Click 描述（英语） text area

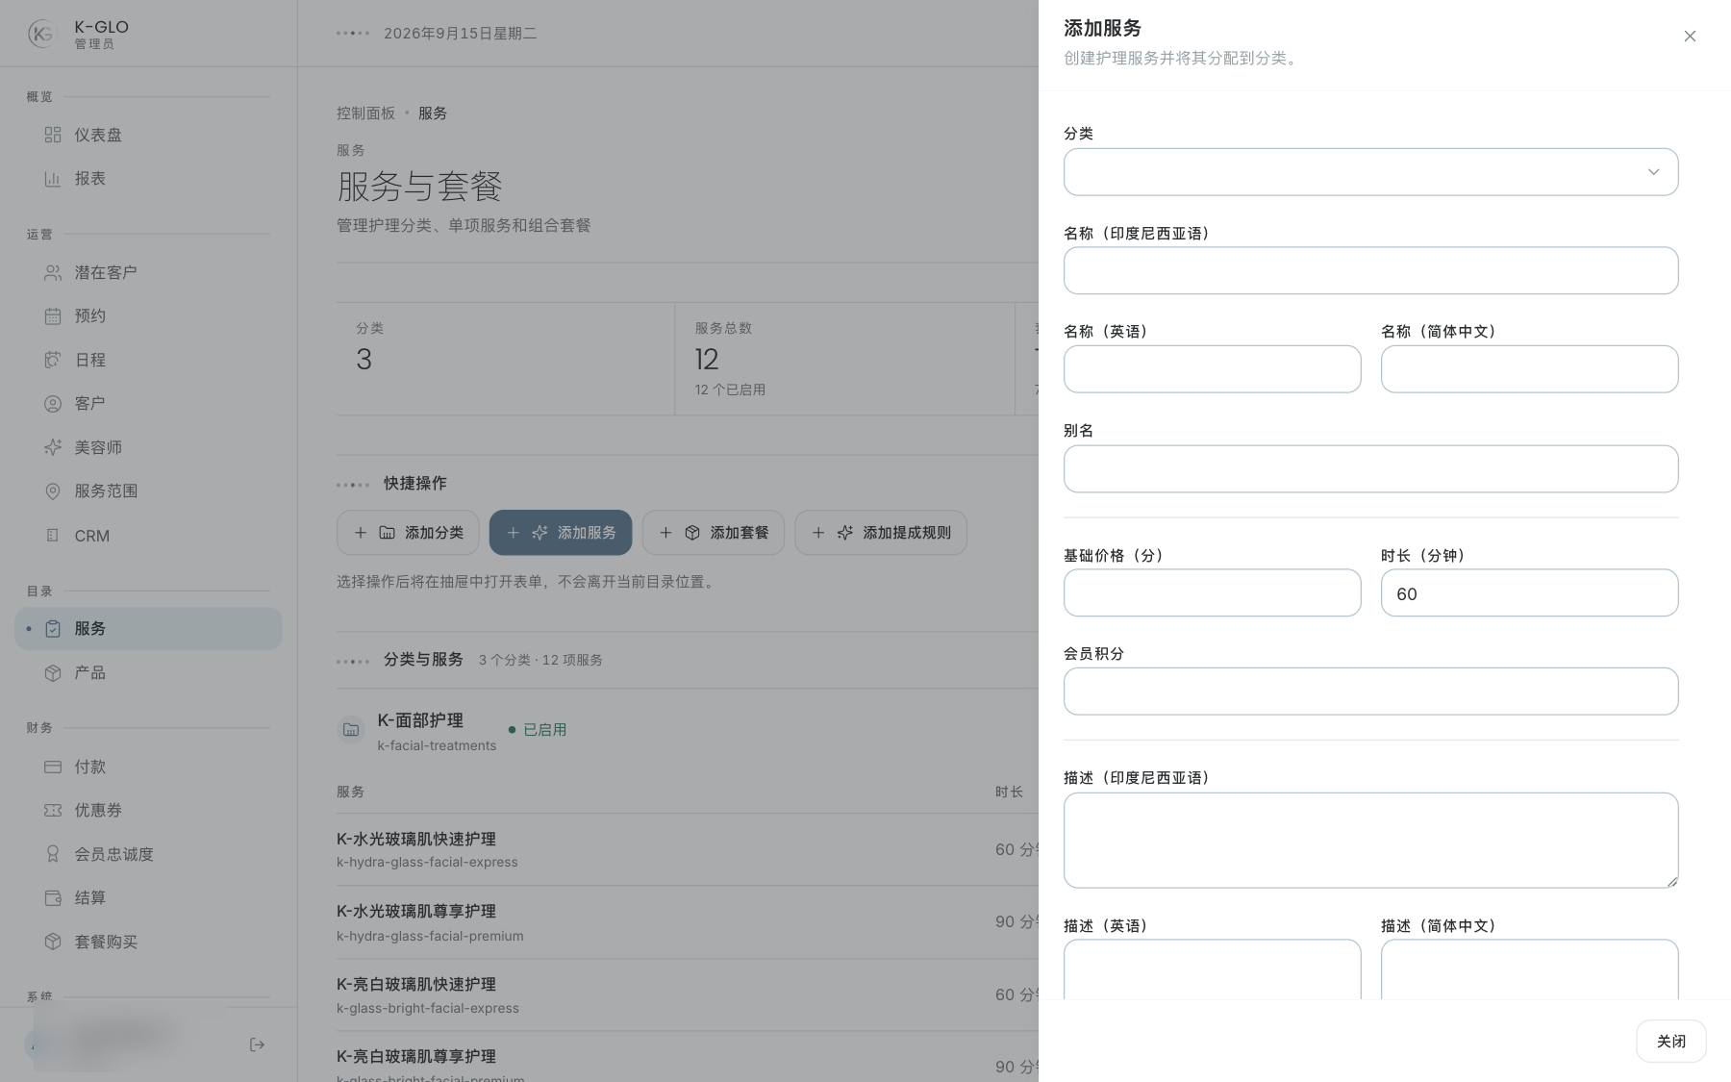click(x=1212, y=969)
